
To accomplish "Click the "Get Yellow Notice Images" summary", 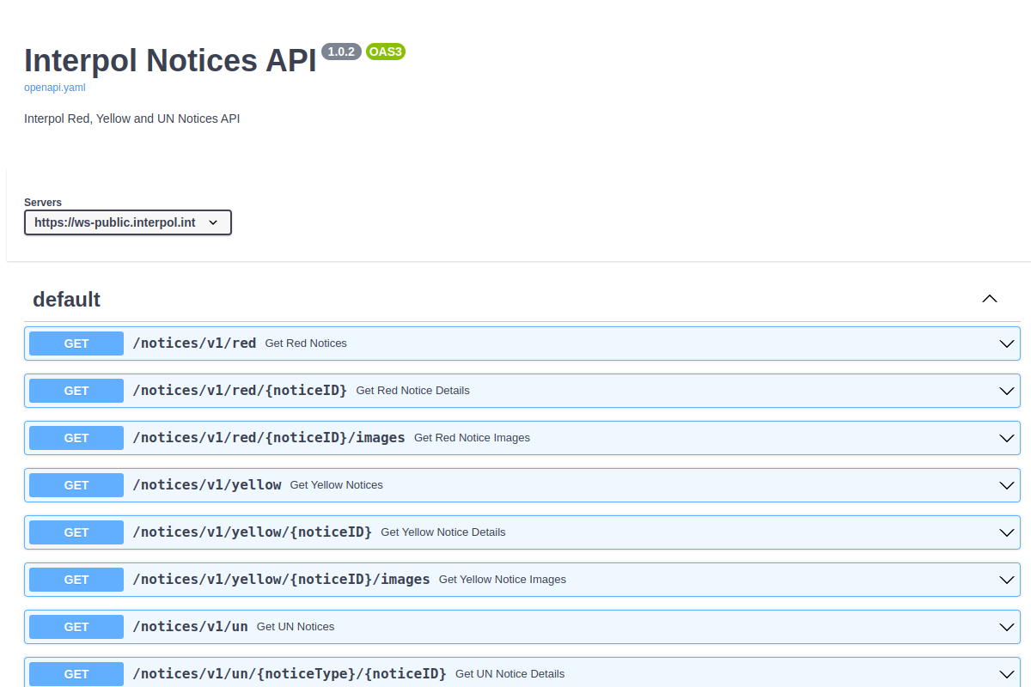I will [x=503, y=580].
